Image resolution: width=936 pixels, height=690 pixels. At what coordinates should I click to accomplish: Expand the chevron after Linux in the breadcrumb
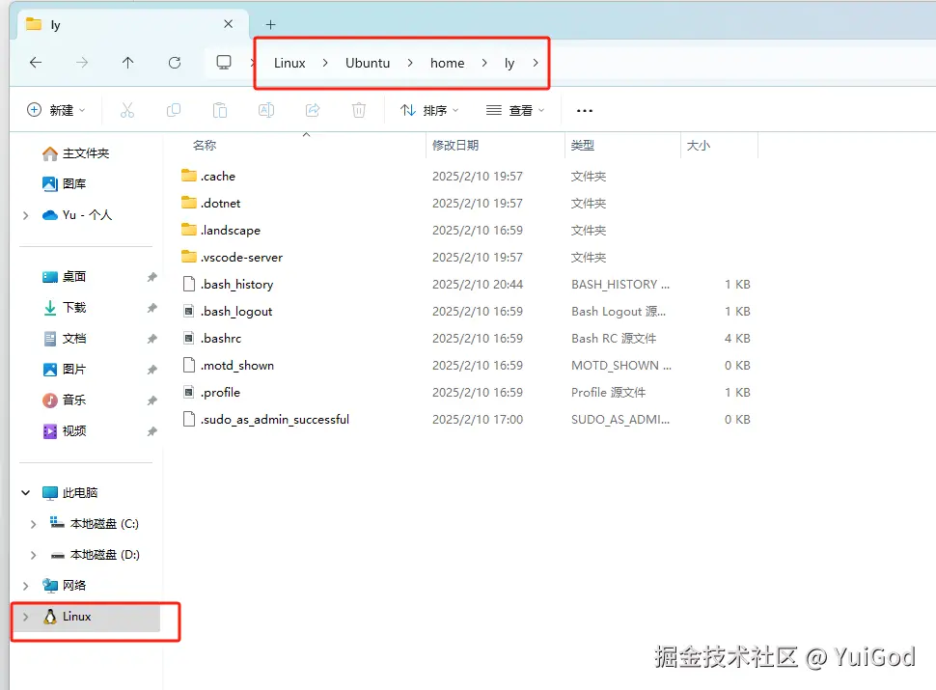coord(325,64)
